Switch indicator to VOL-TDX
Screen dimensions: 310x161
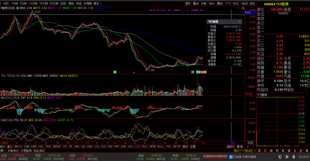(x=100, y=147)
